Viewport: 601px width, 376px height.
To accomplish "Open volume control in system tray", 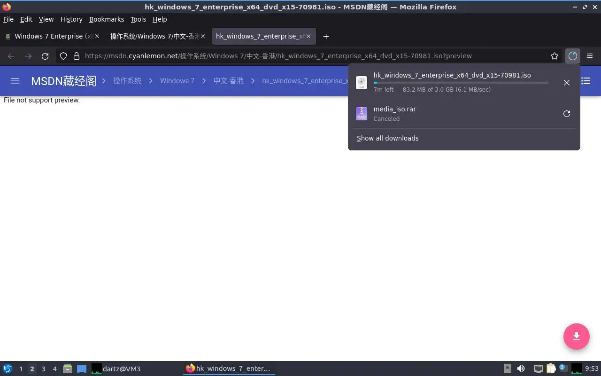I will (521, 368).
